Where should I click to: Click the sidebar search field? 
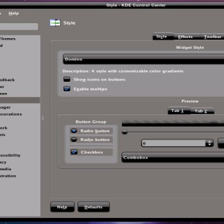(18, 26)
